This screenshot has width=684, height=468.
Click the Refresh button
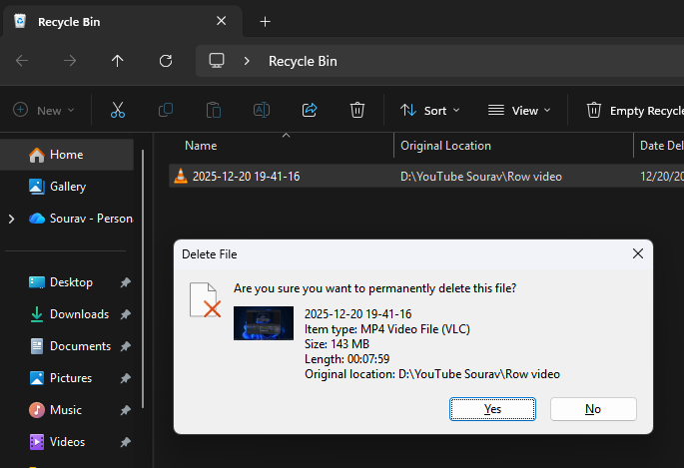[x=166, y=61]
